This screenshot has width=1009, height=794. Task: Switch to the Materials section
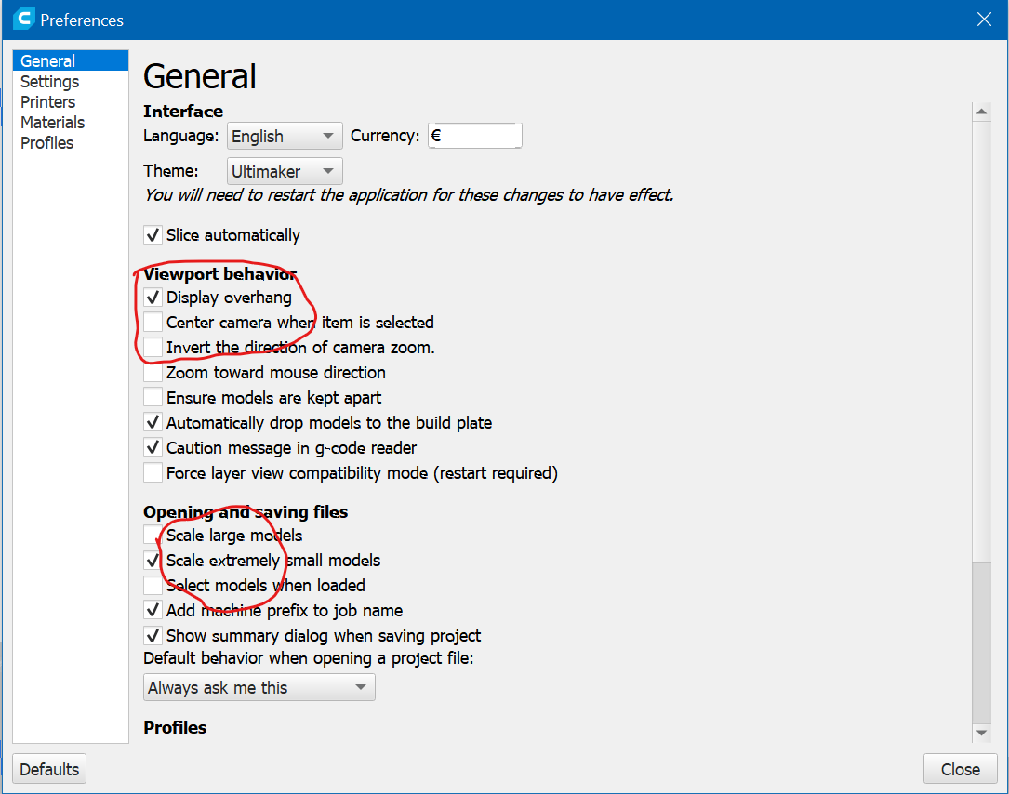pos(52,122)
